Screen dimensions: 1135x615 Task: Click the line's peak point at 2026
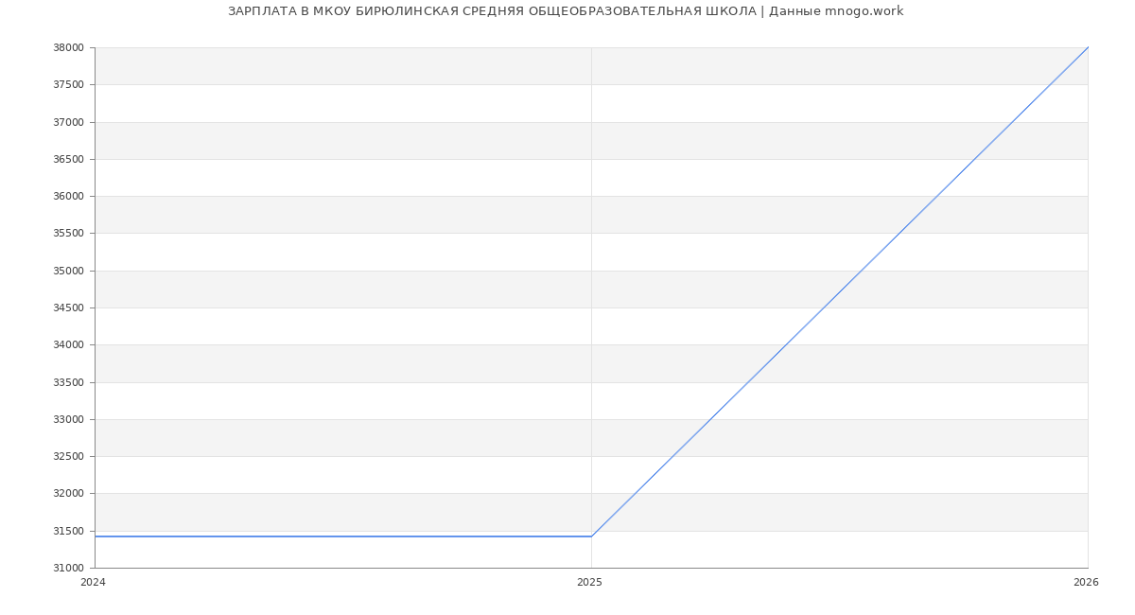[x=1088, y=47]
